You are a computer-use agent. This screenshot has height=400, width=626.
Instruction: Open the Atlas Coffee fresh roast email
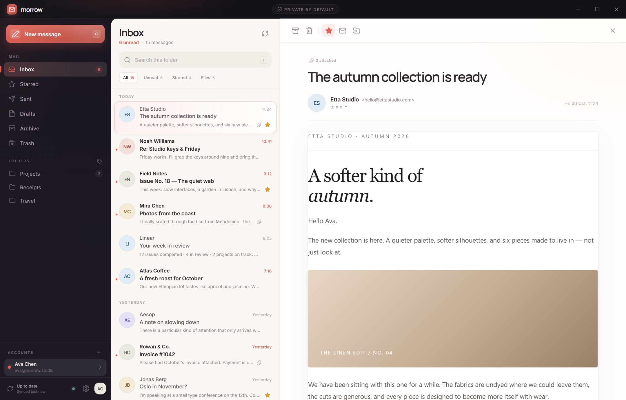[195, 279]
